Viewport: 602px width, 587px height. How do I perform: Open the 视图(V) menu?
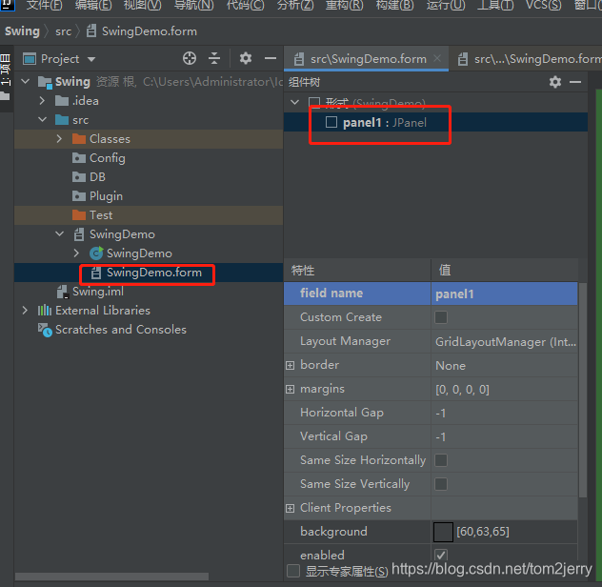(x=143, y=5)
